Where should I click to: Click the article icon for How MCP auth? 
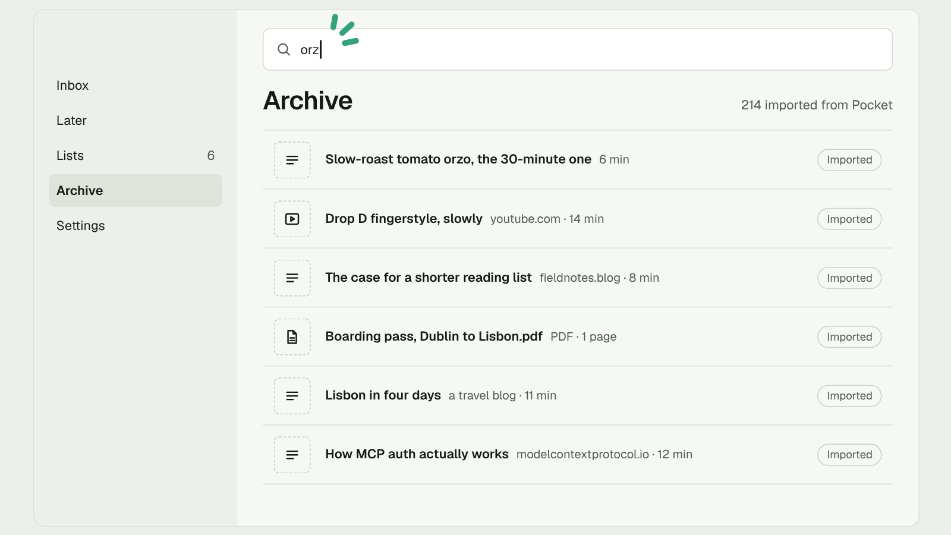pos(292,455)
